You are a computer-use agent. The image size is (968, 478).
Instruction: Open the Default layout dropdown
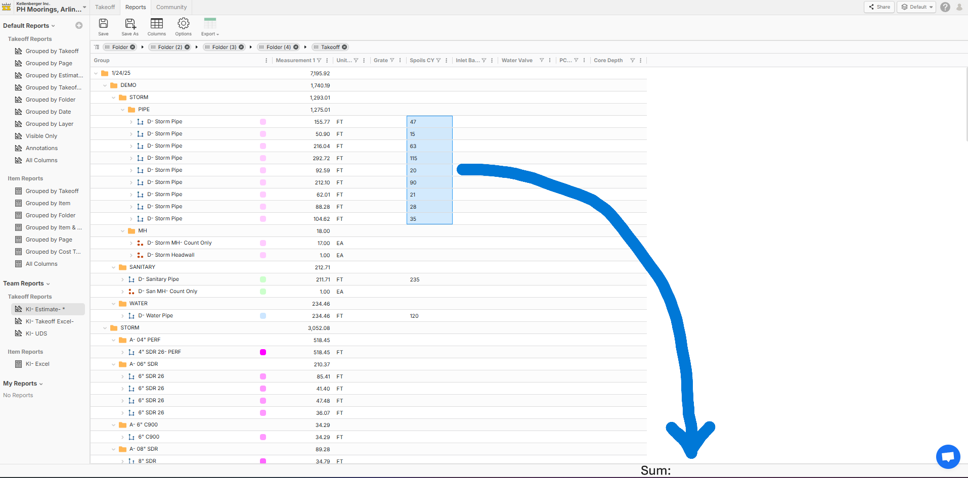tap(917, 7)
